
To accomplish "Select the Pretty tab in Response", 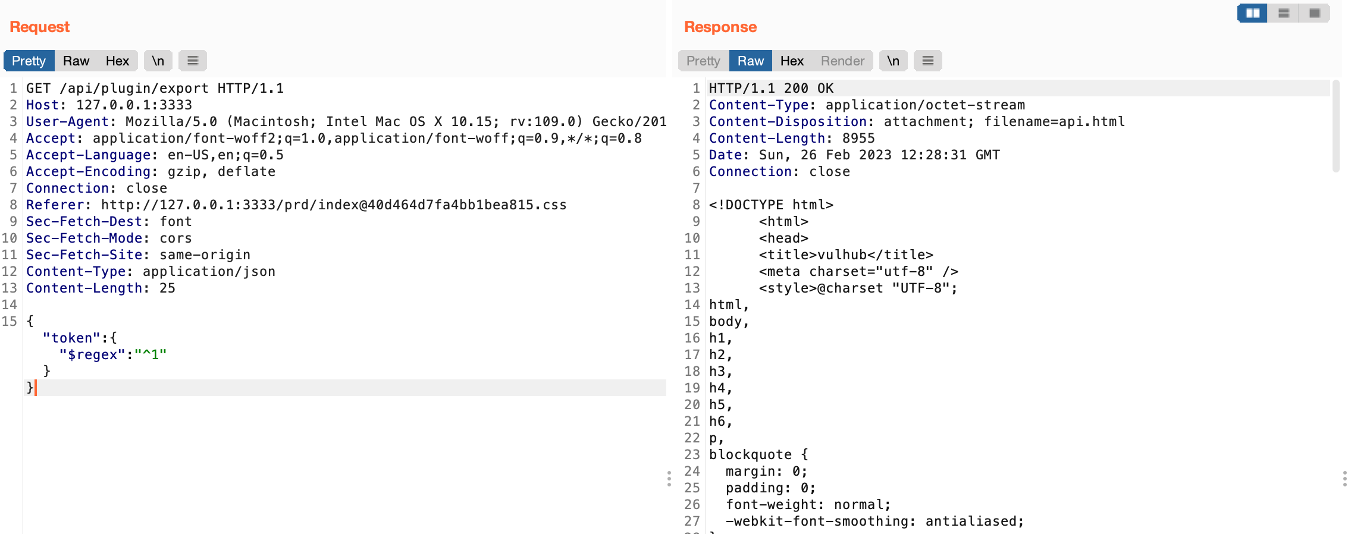I will tap(703, 61).
